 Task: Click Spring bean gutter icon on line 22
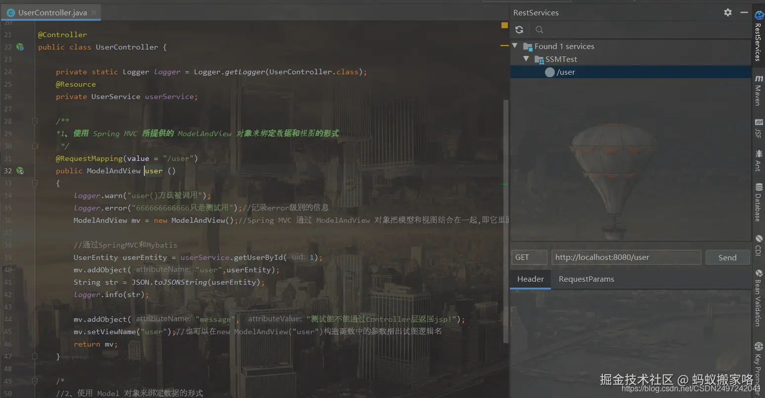[x=20, y=47]
